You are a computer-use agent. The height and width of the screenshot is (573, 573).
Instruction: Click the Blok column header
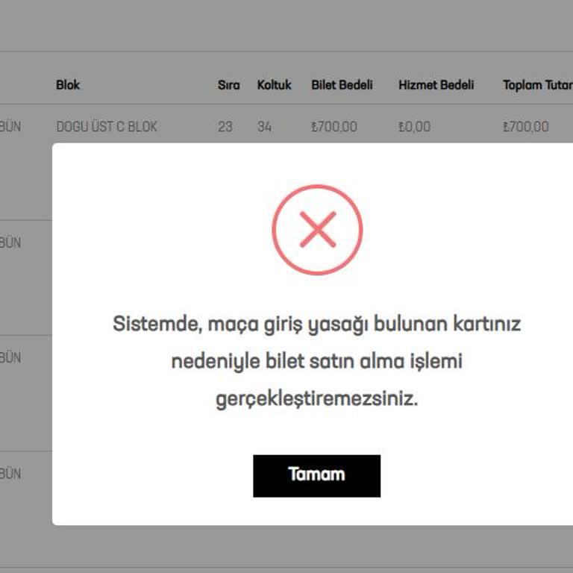pyautogui.click(x=68, y=85)
